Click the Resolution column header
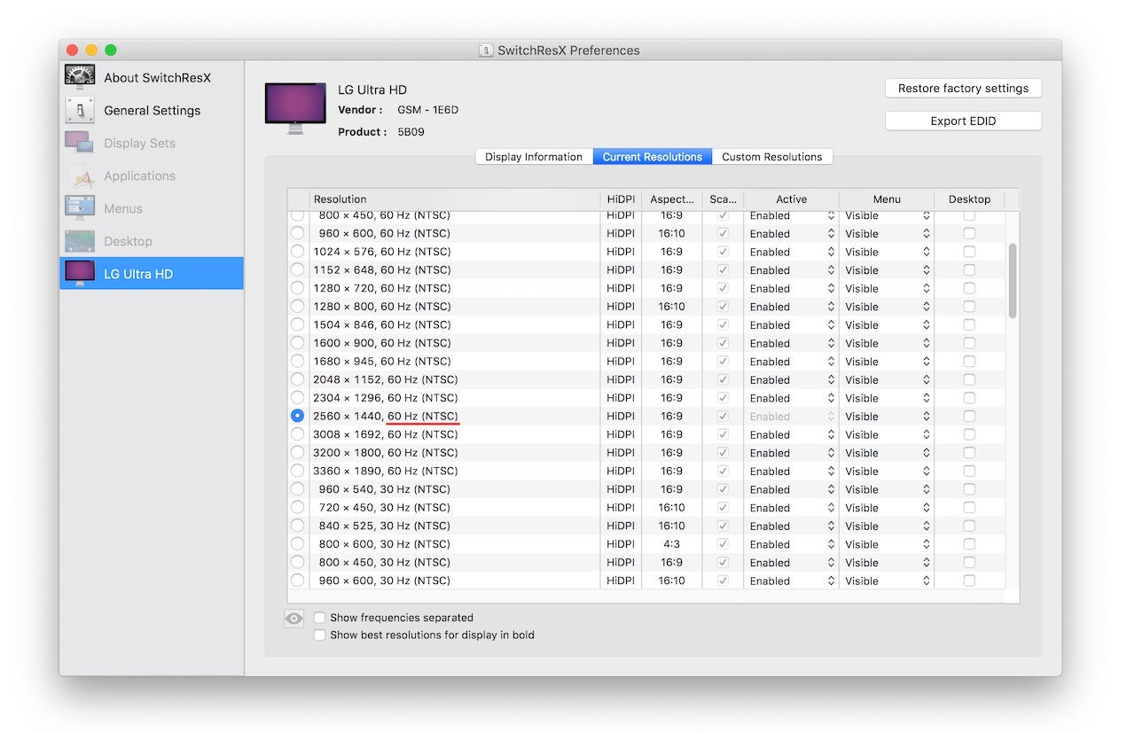Screen dimensions: 1135x733 coord(454,199)
